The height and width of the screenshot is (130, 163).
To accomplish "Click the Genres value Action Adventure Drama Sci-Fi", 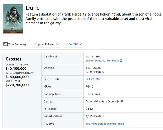I will [104, 101].
